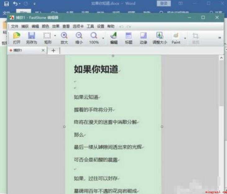227x194 pixels.
Task: Add a caption with the 标题 icon
Action: pos(129,38)
